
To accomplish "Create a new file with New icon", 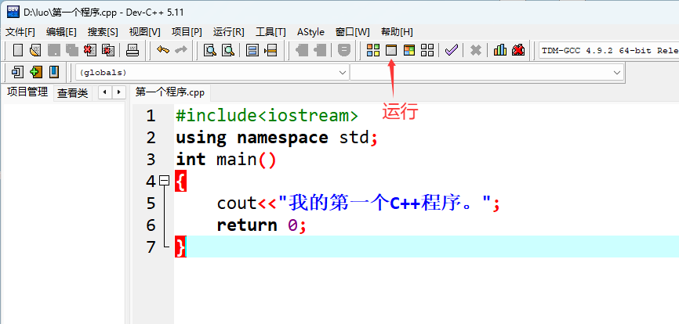I will pos(17,51).
